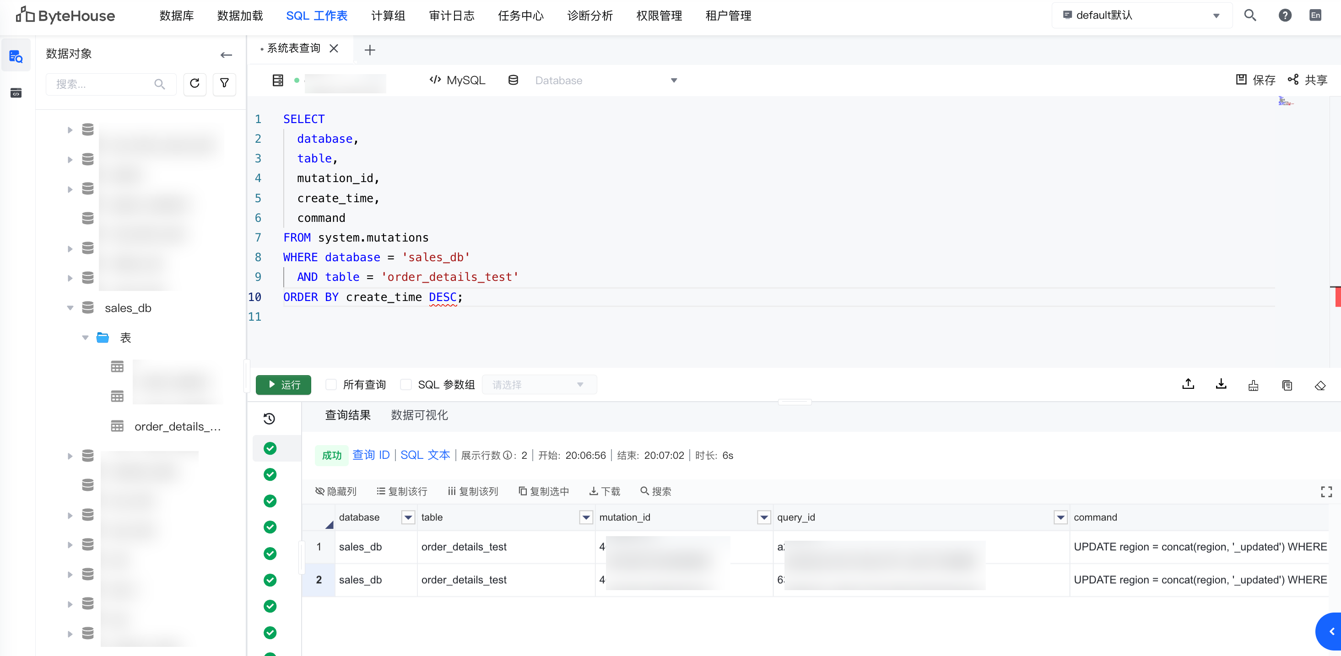
Task: Click the green 运行 run button
Action: (284, 385)
